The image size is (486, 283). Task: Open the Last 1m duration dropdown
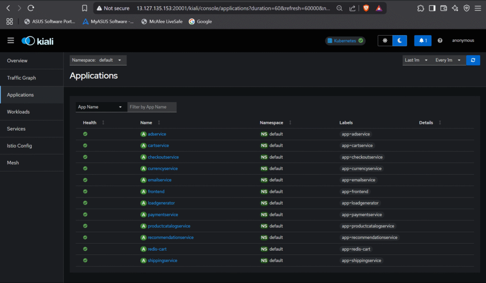tap(416, 60)
